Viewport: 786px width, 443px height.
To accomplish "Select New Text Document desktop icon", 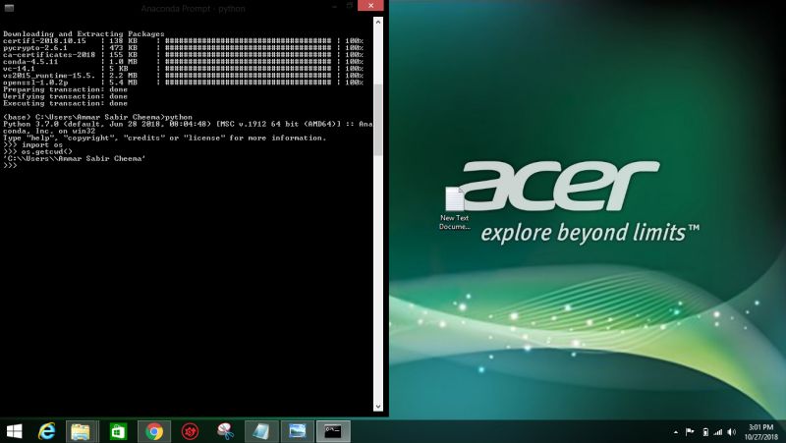I will click(455, 208).
